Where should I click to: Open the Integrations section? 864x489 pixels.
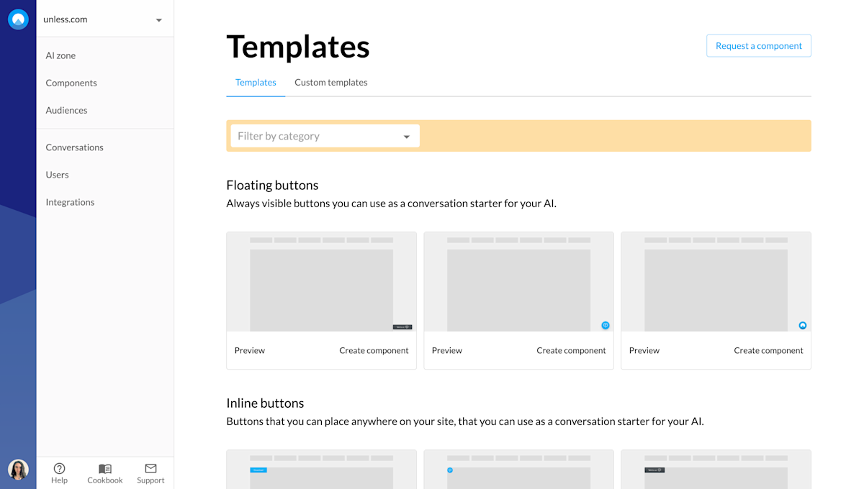[70, 201]
